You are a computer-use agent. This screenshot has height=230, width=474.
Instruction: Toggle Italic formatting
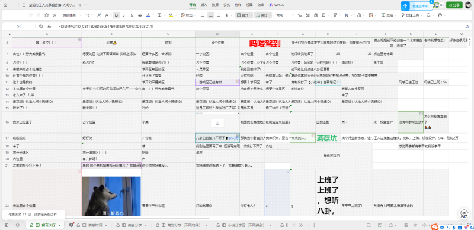click(x=124, y=15)
